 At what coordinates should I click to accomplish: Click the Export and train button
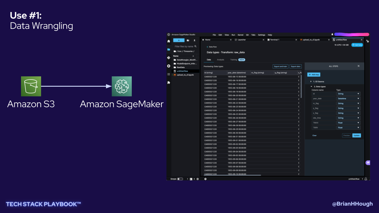[x=280, y=66]
